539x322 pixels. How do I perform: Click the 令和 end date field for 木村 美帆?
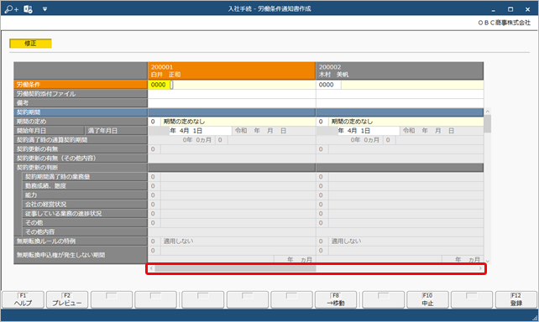[x=442, y=131]
